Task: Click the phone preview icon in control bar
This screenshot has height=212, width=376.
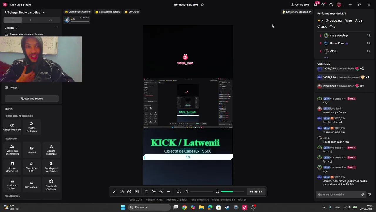Action: point(146,191)
